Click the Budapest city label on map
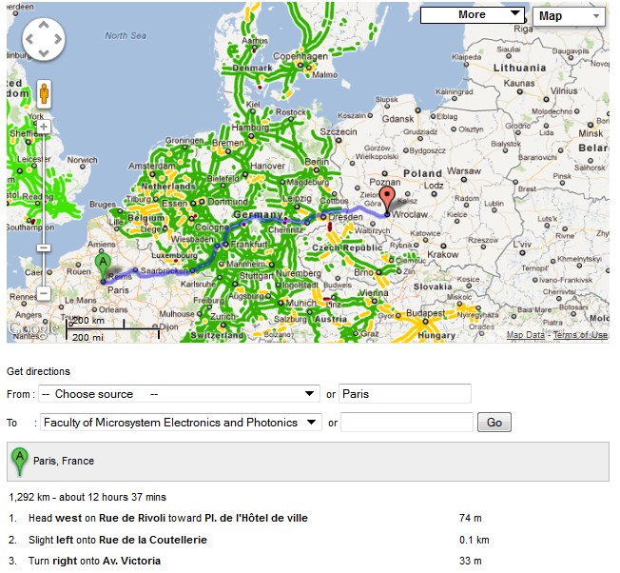The image size is (620, 573). tap(426, 313)
